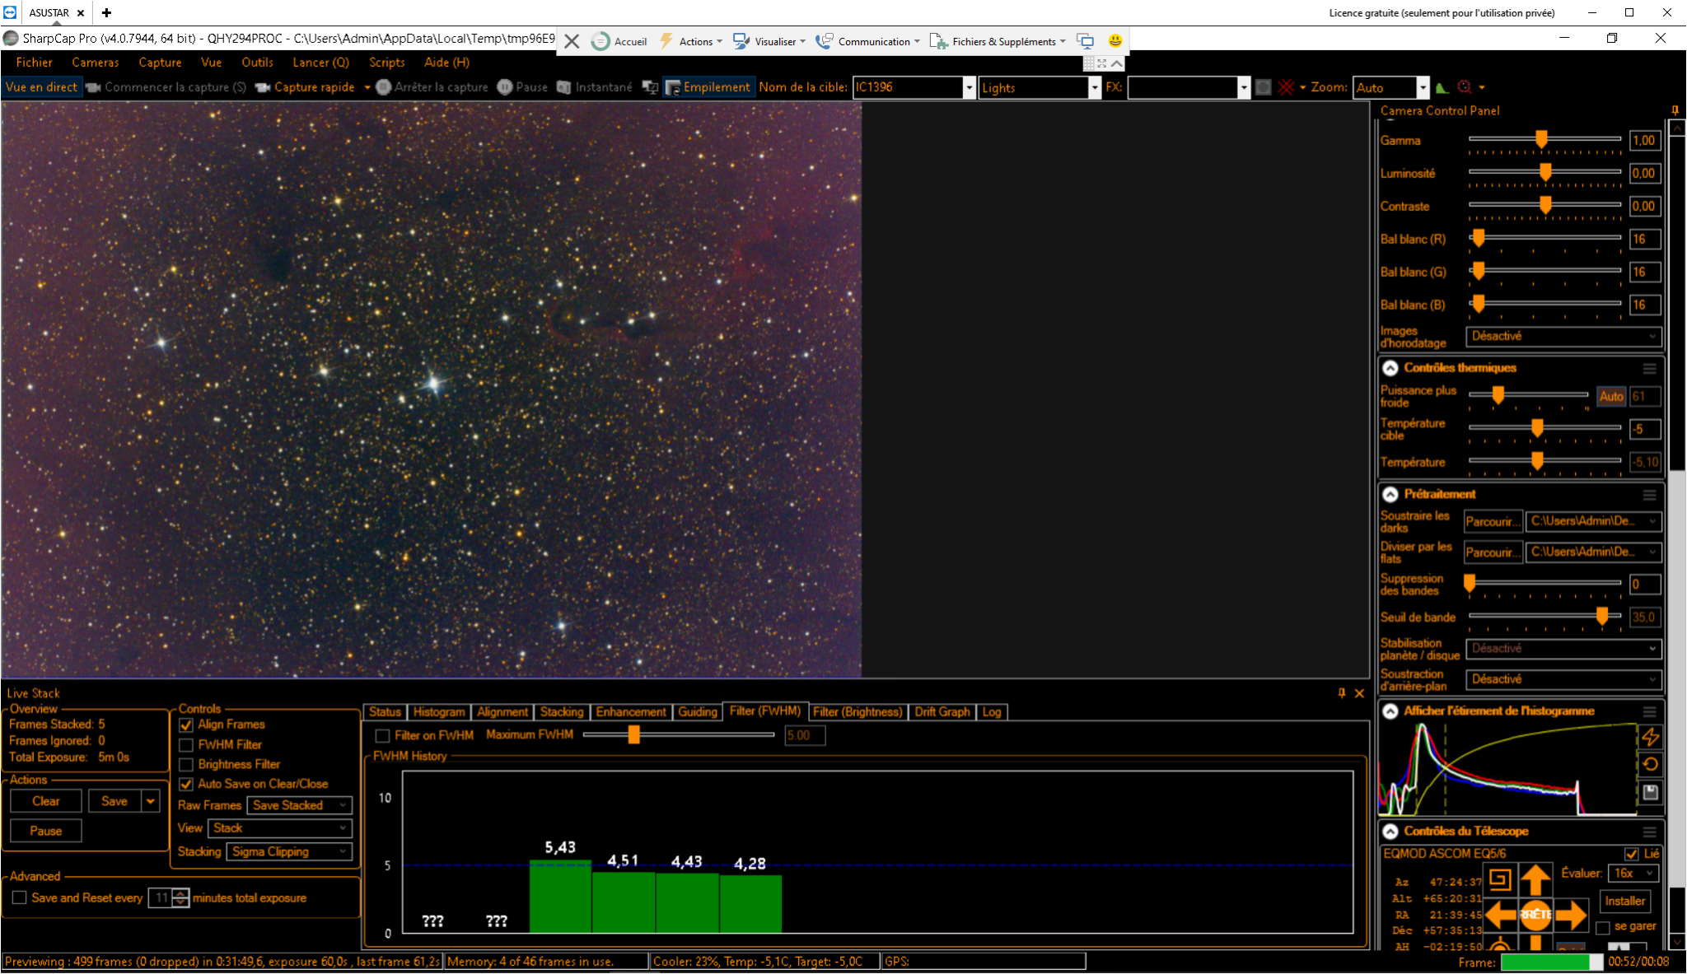1687x974 pixels.
Task: Switch to the Histogram tab
Action: [439, 712]
